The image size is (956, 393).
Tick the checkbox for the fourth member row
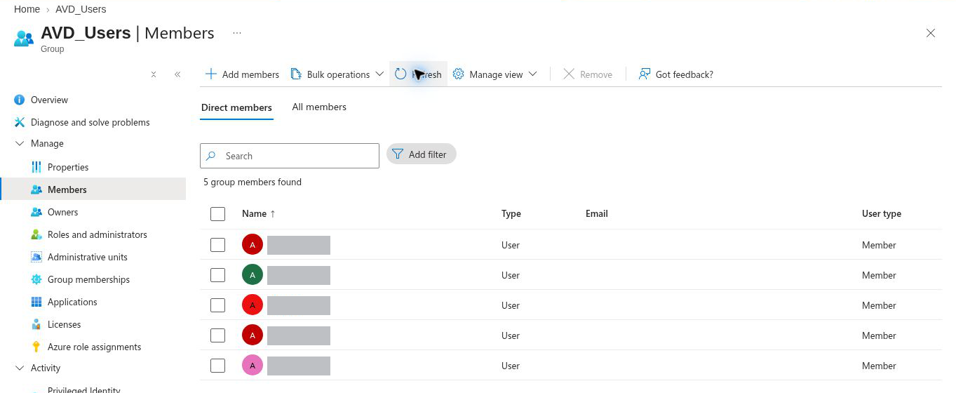[x=217, y=335]
